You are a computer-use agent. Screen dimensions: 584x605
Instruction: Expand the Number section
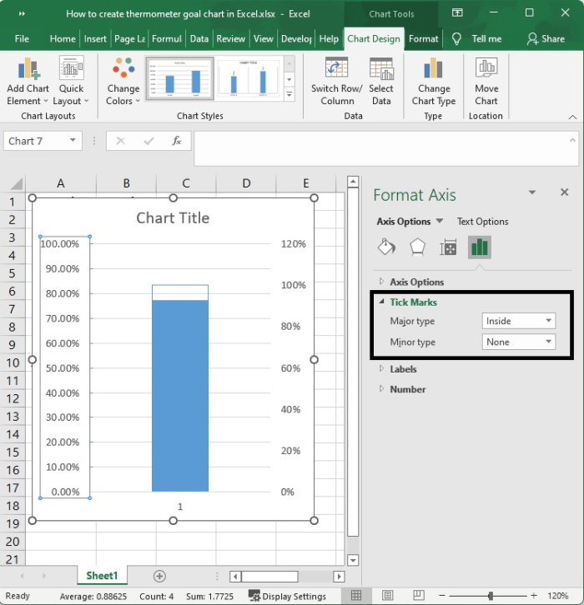pos(407,389)
